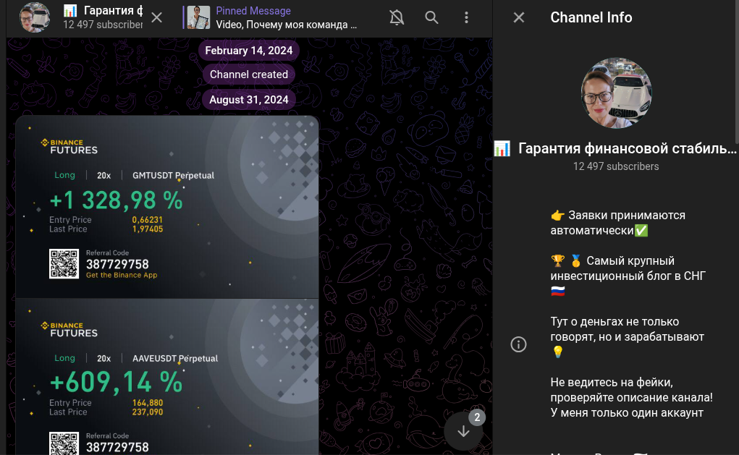
Task: Click the info panel scrollbar
Action: [737, 71]
